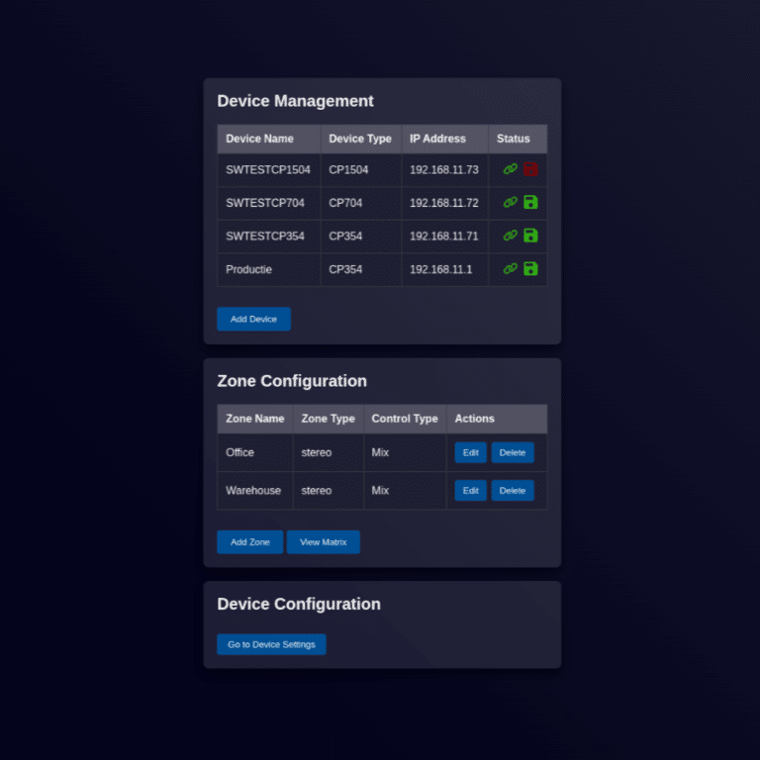Click the Device Configuration heading

pos(299,604)
